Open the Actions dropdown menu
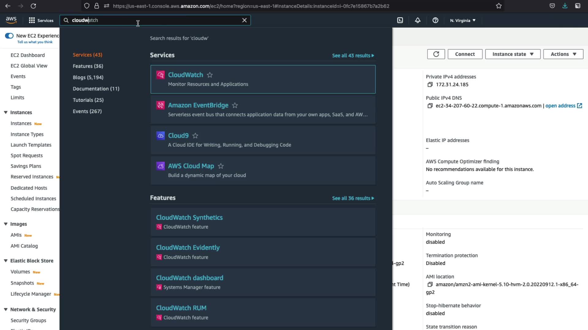 tap(563, 54)
